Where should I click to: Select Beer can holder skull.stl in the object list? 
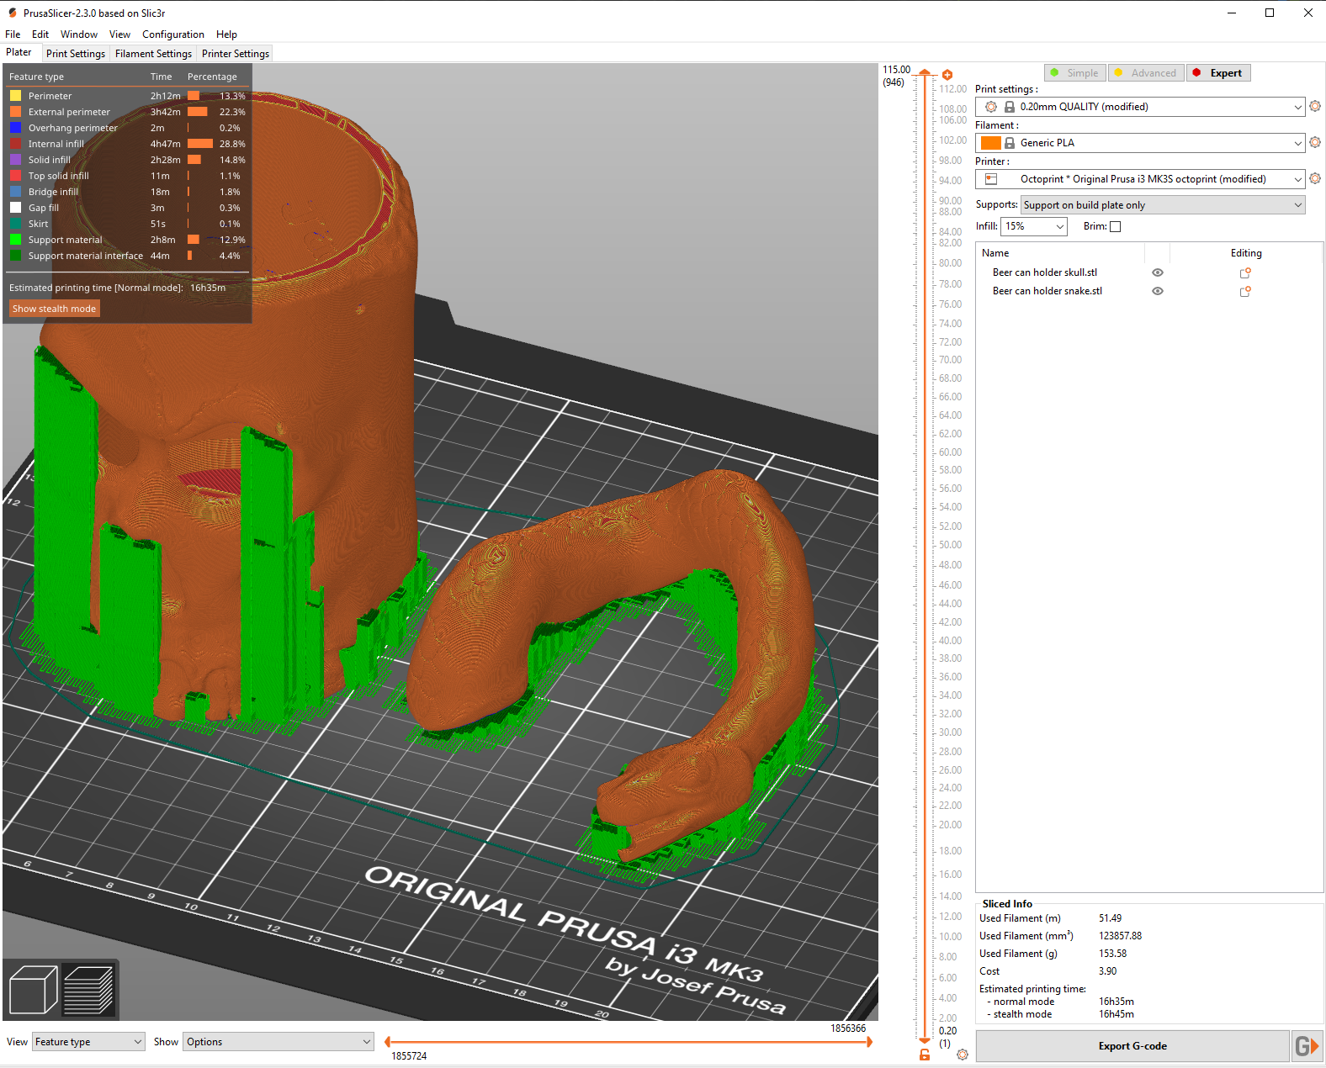coord(1045,272)
